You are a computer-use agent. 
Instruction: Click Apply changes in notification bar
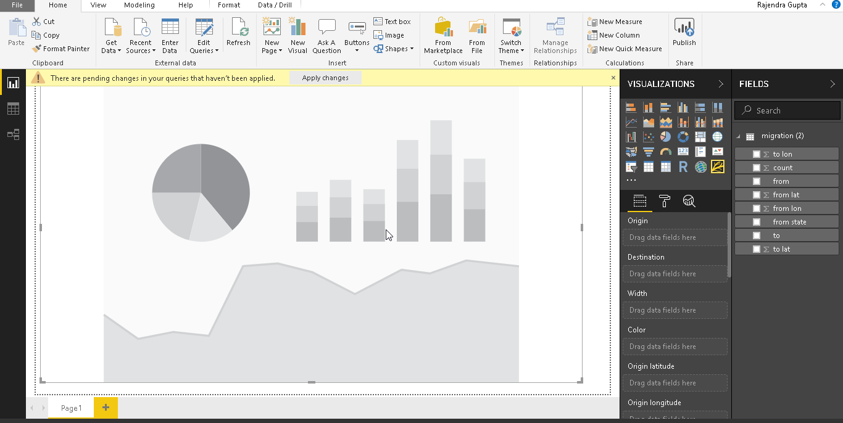click(325, 78)
